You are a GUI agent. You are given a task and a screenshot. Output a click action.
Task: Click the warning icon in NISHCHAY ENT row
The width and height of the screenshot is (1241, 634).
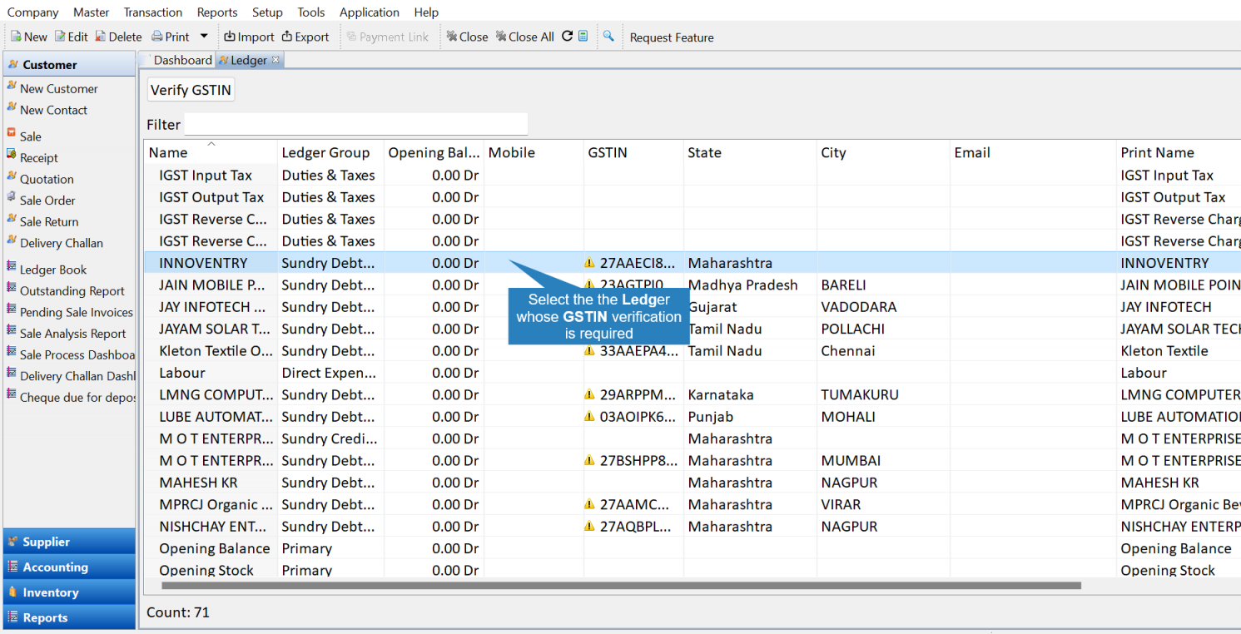(x=589, y=527)
